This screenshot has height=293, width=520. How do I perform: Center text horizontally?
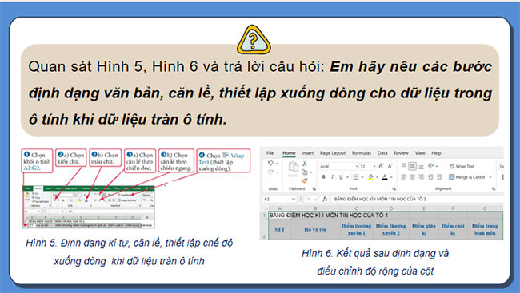click(412, 177)
